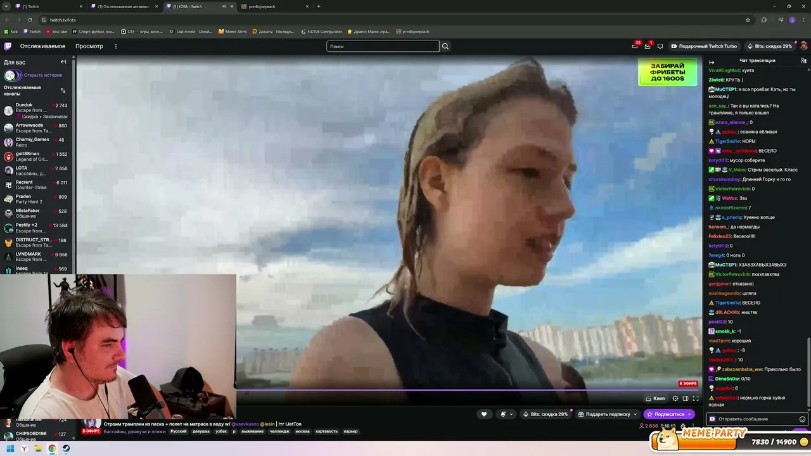Expand the Подписаться dropdown arrow
Image resolution: width=811 pixels, height=456 pixels.
(689, 414)
